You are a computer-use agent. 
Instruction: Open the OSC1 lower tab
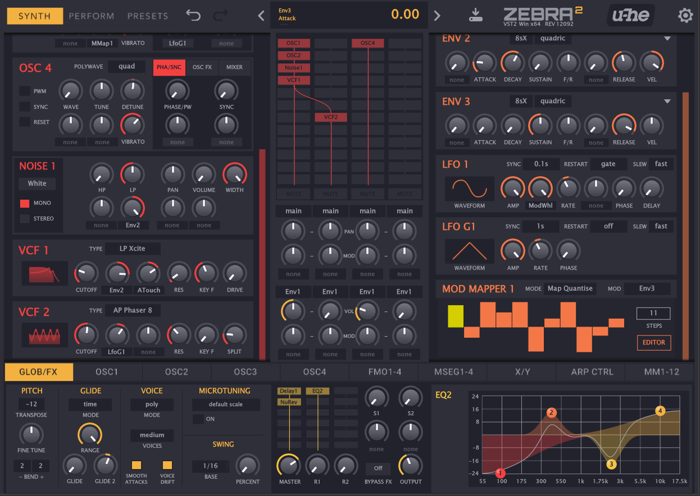pyautogui.click(x=107, y=371)
